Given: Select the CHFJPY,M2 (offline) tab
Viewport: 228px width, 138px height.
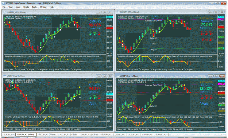Looking at the screenshot, I should coord(89,134).
